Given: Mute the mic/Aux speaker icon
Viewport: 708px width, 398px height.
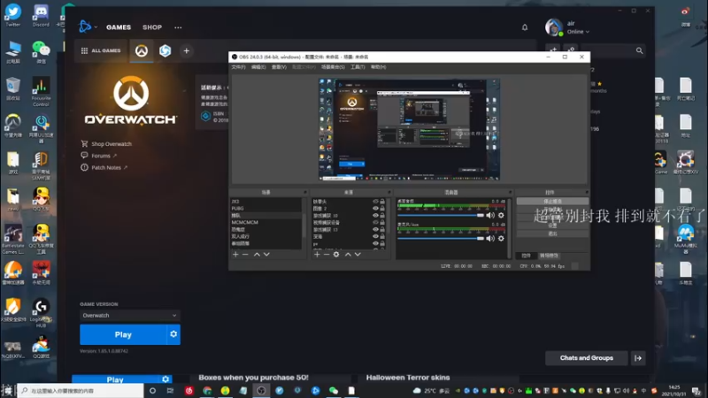Looking at the screenshot, I should 490,238.
